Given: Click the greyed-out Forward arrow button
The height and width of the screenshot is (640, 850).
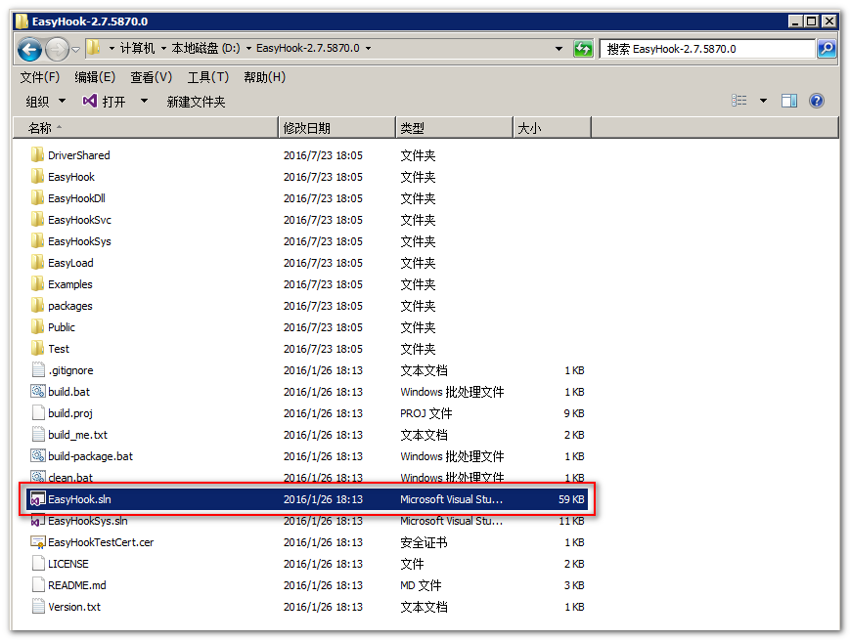Looking at the screenshot, I should tap(57, 49).
